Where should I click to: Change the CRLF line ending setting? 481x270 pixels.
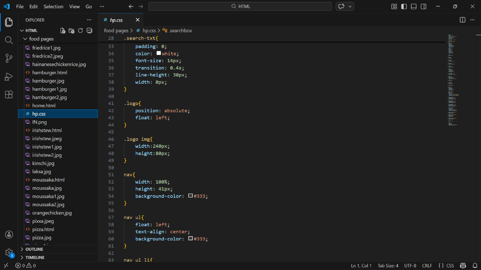427,265
